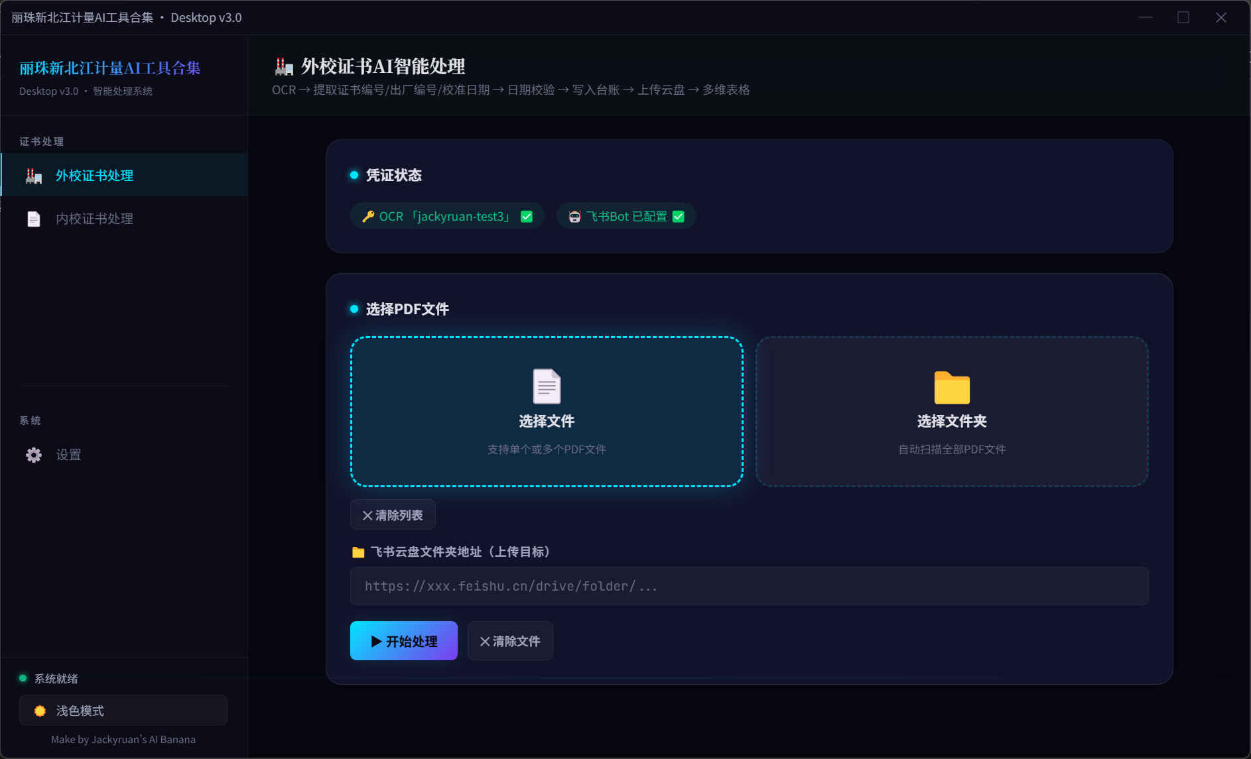Click the 选择文件夹 card
This screenshot has width=1251, height=759.
coord(952,412)
